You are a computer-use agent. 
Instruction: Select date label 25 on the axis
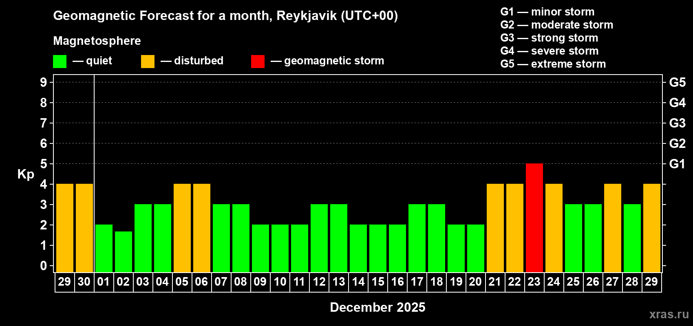tap(573, 282)
